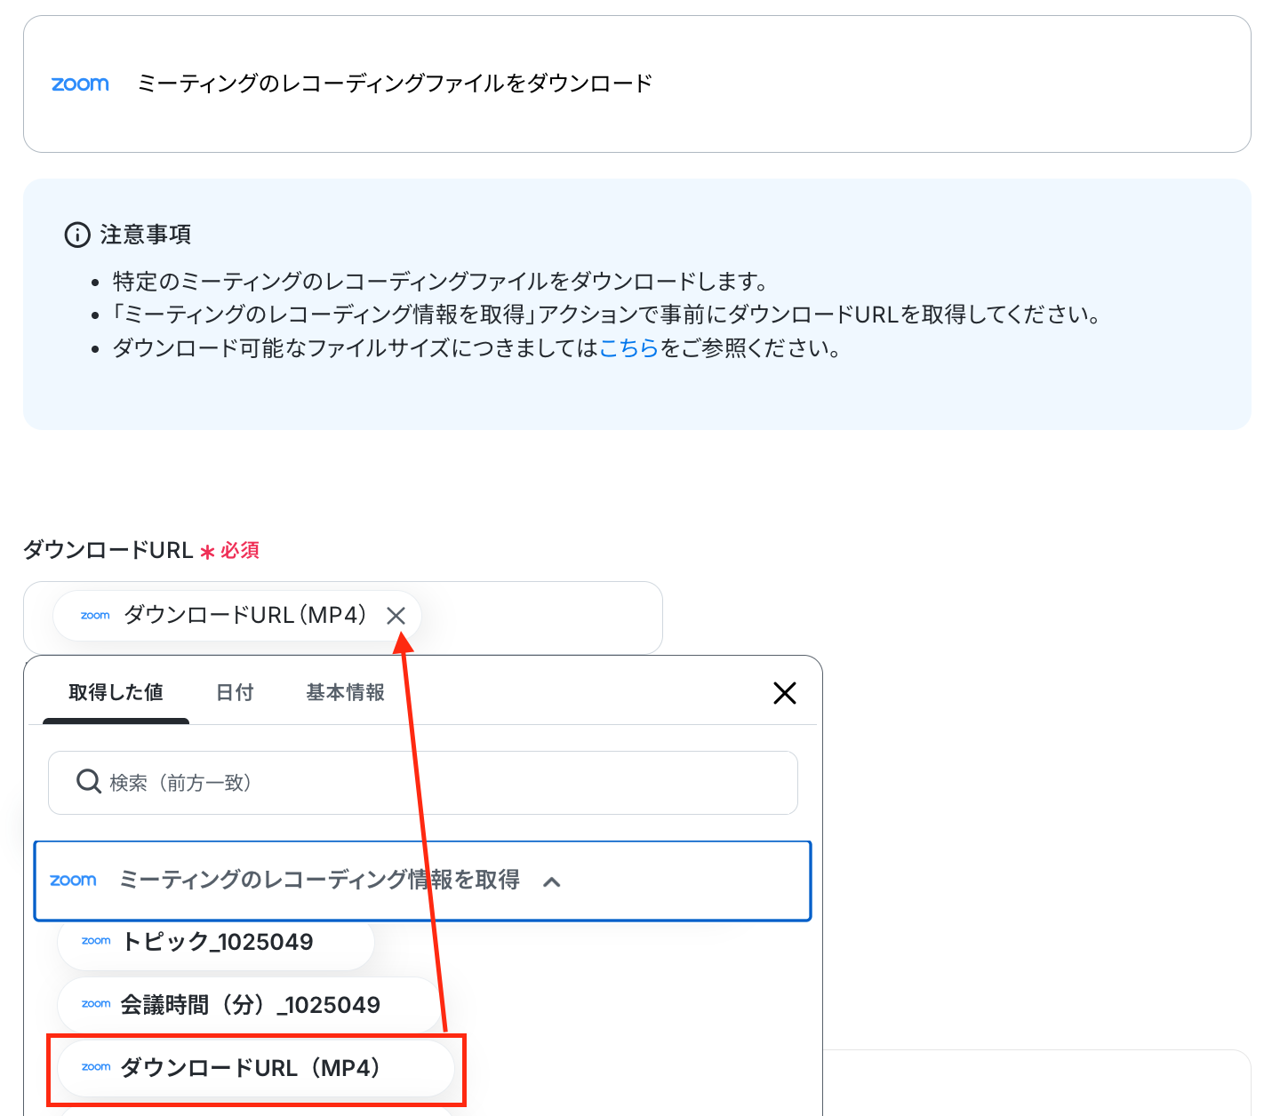Image resolution: width=1264 pixels, height=1116 pixels.
Task: Focus the 検索（前方一致） search field
Action: (x=423, y=783)
